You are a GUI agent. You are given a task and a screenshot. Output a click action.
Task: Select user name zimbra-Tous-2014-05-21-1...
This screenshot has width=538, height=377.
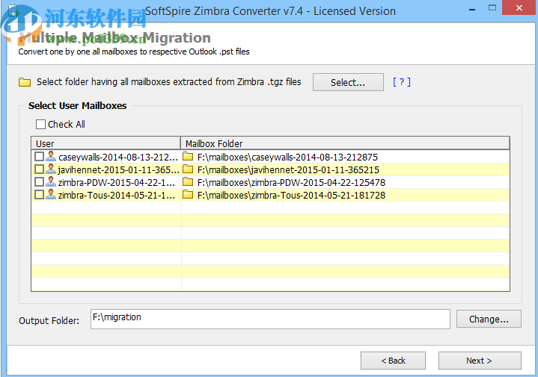point(116,195)
